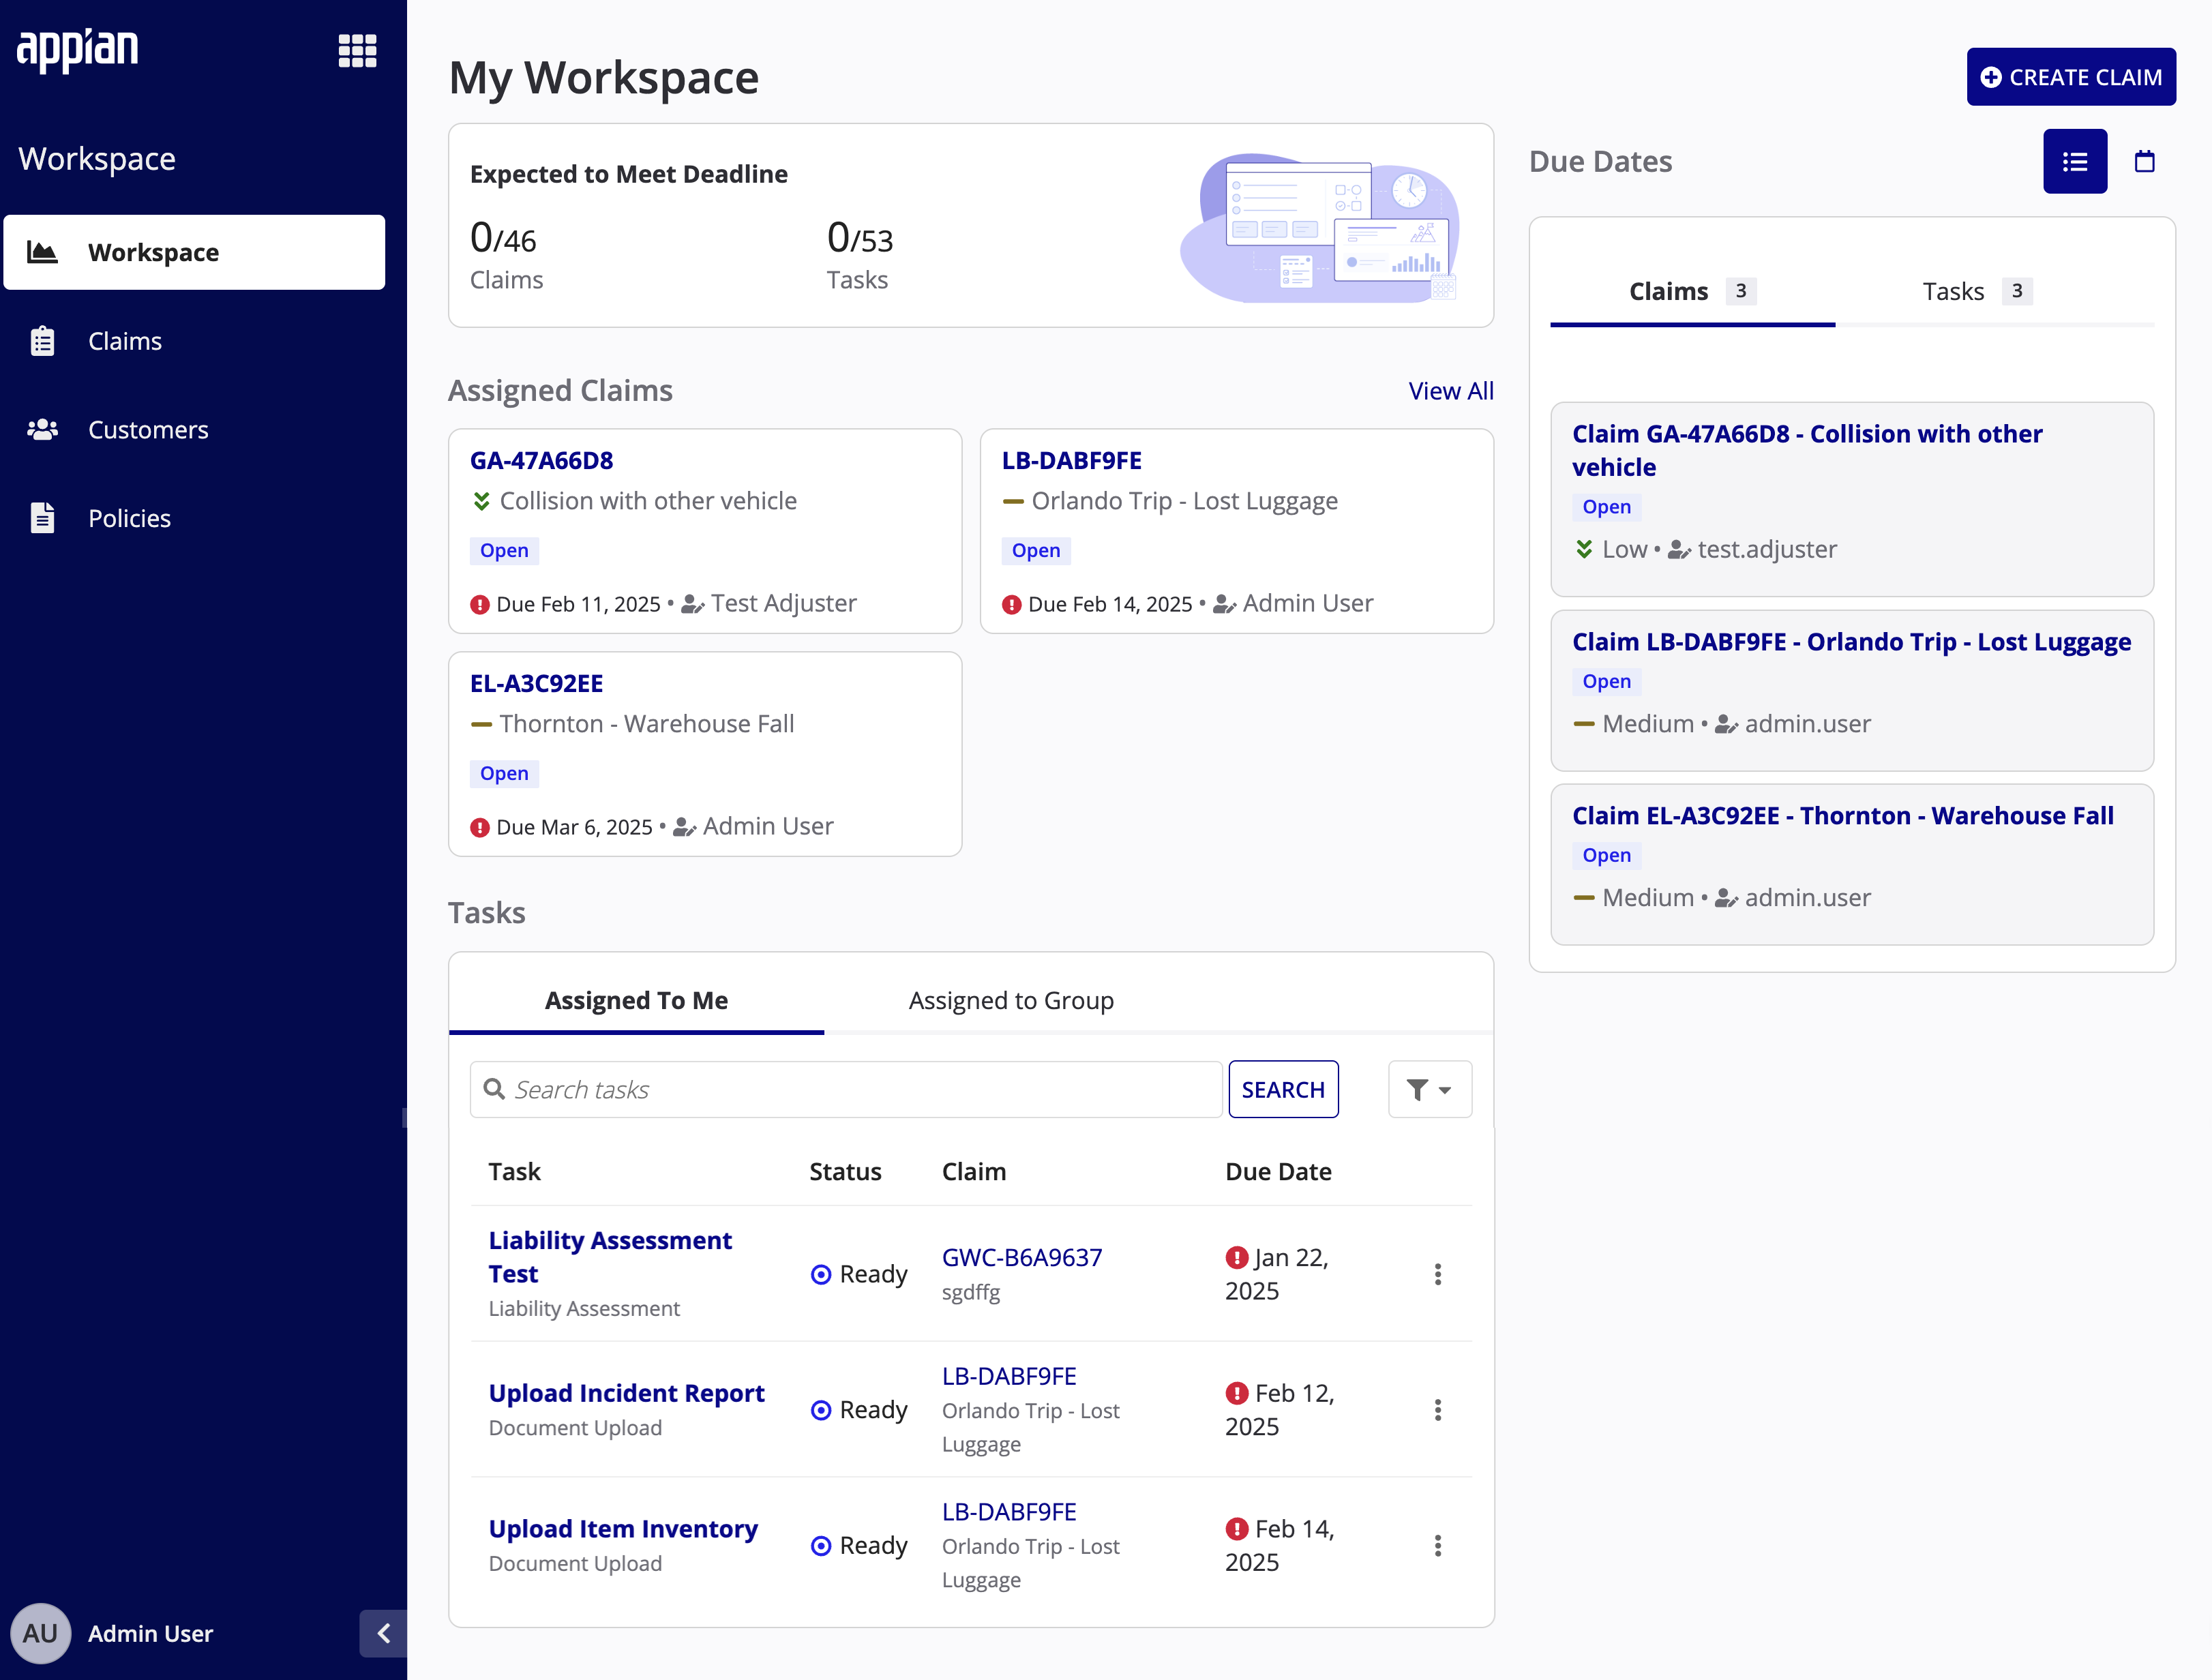Click the Claims clipboard icon in sidebar
This screenshot has height=1680, width=2212.
tap(42, 341)
